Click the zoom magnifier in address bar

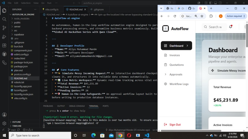point(196,16)
